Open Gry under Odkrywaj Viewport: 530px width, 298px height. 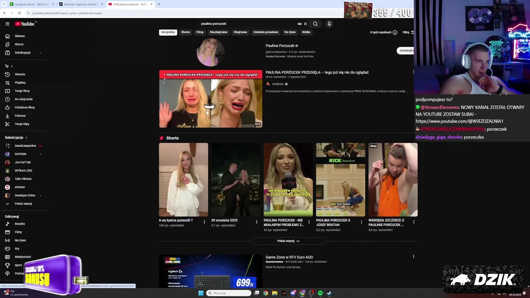(x=17, y=249)
